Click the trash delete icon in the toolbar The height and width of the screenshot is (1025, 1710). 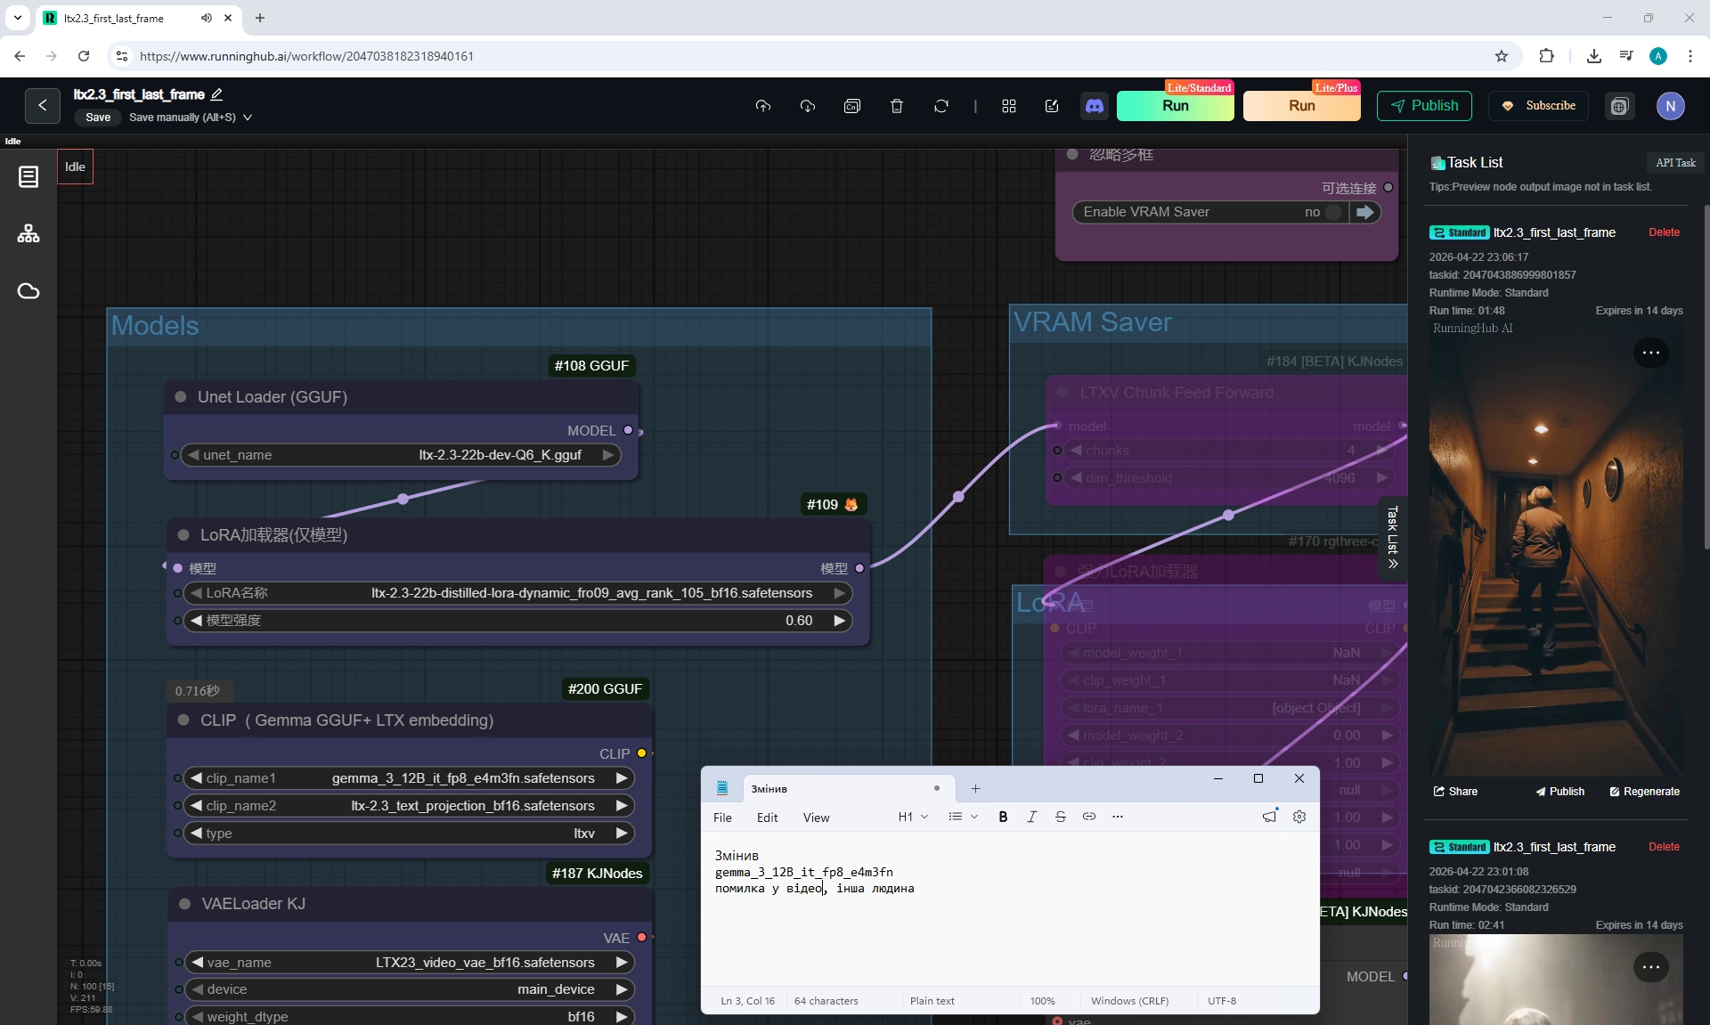897,106
